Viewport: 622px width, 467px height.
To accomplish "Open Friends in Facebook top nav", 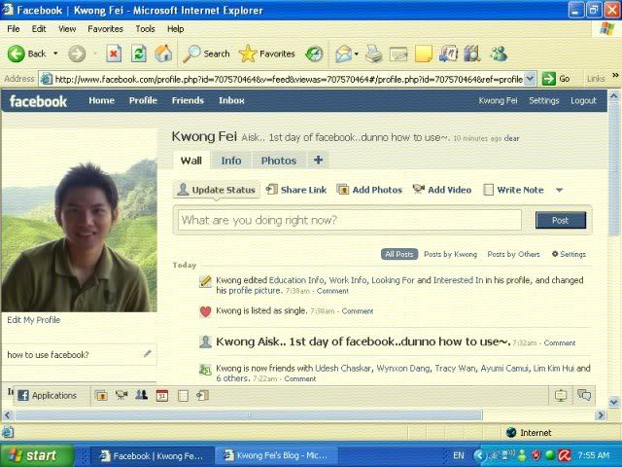I will 188,100.
